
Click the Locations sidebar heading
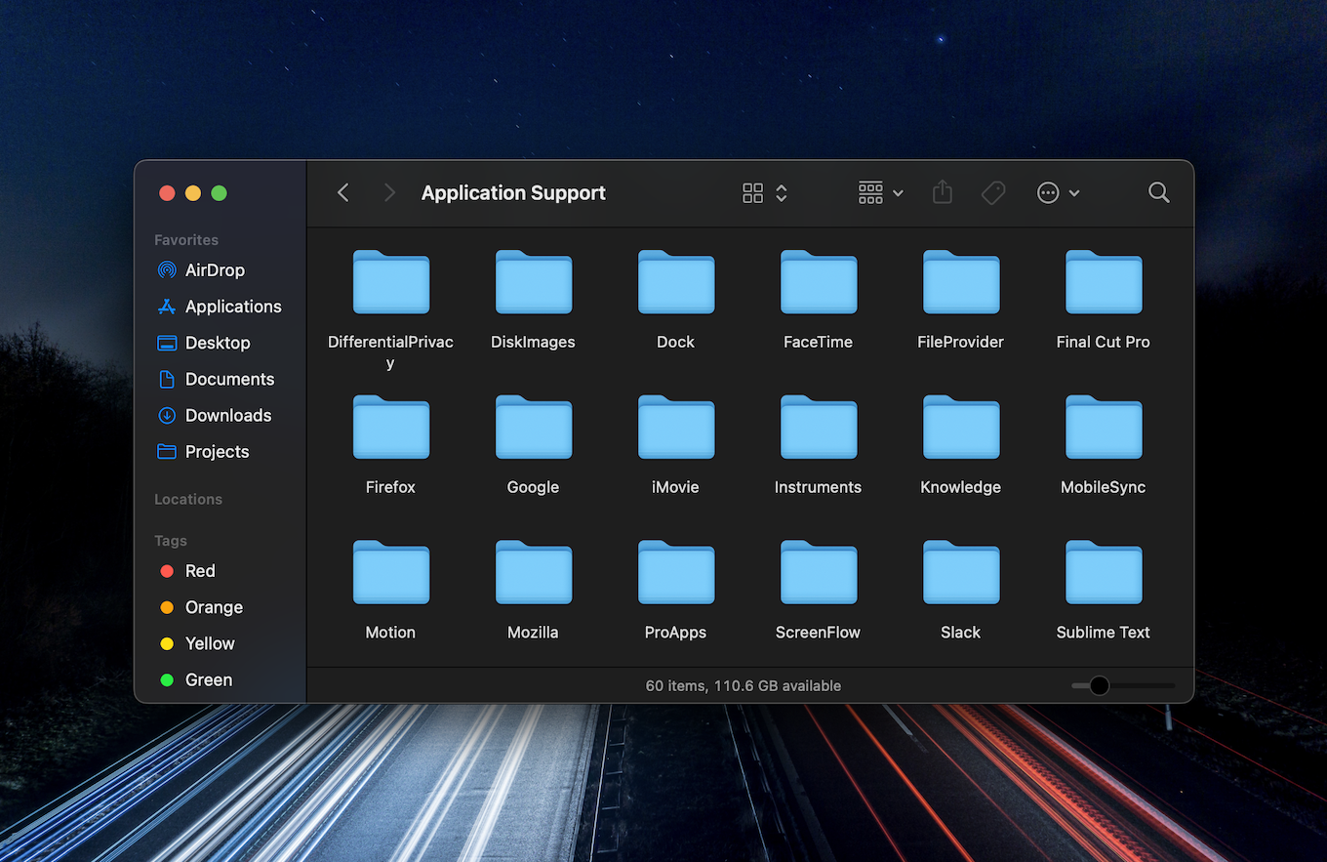click(x=188, y=499)
